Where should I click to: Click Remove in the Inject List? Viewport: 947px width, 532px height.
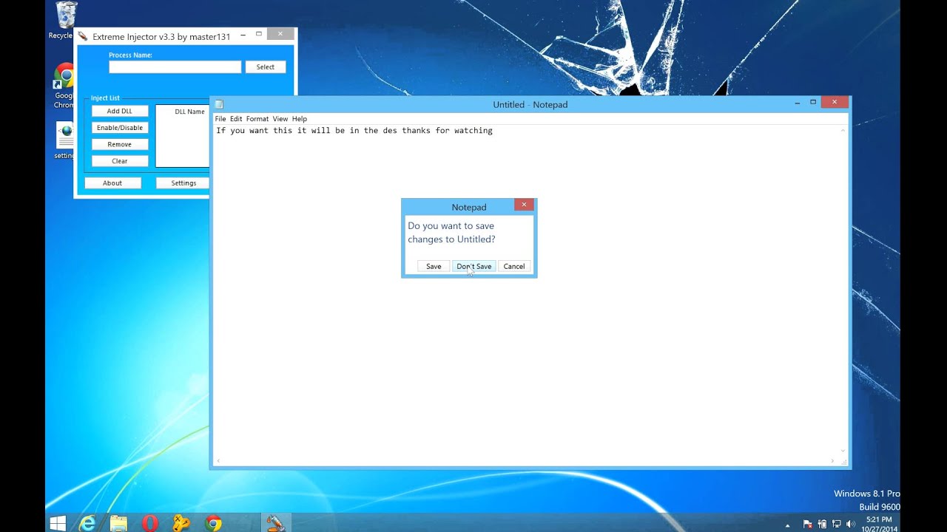(x=120, y=145)
